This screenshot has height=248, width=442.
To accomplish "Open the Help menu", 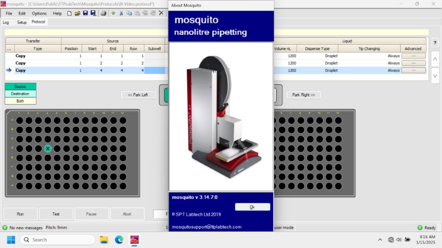I will click(57, 13).
